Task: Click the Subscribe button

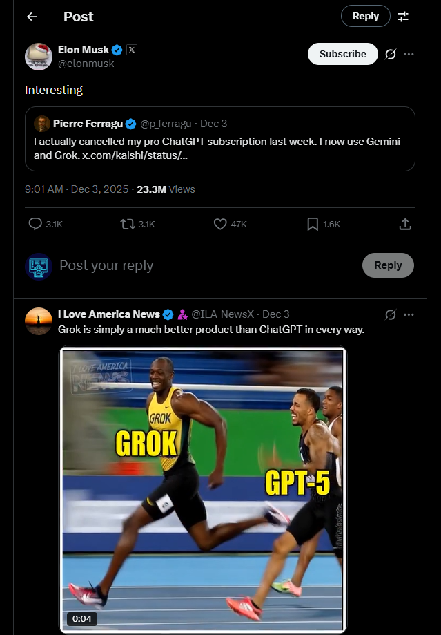Action: (342, 54)
